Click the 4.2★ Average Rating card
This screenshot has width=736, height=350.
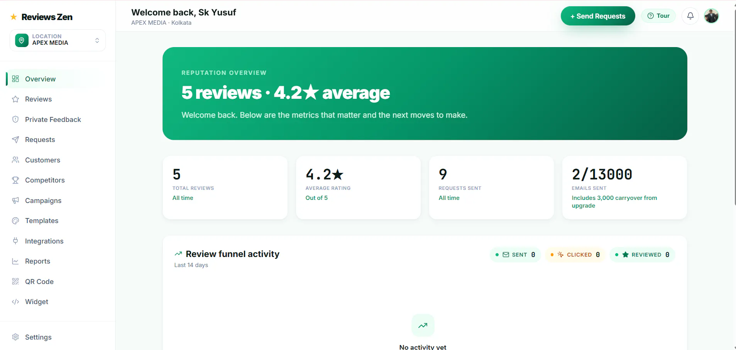click(358, 188)
